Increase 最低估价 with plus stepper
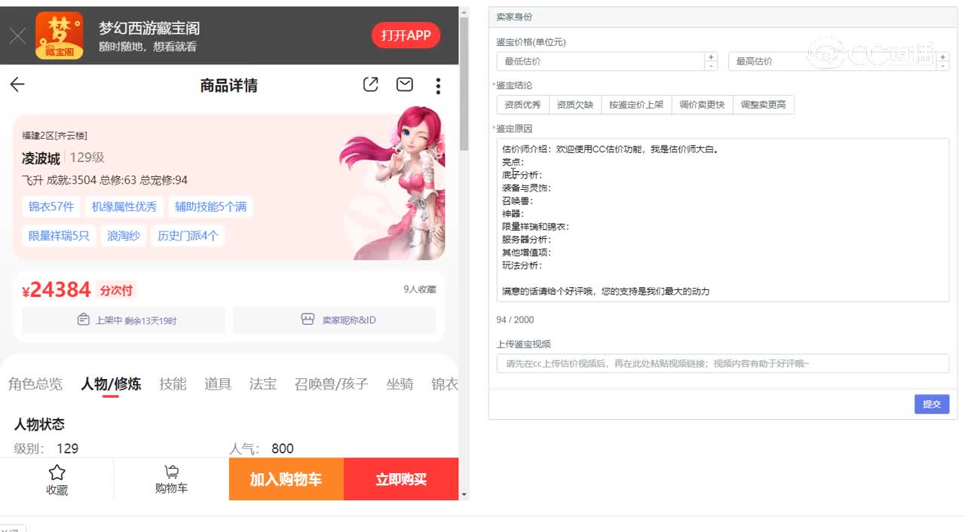 [x=711, y=57]
